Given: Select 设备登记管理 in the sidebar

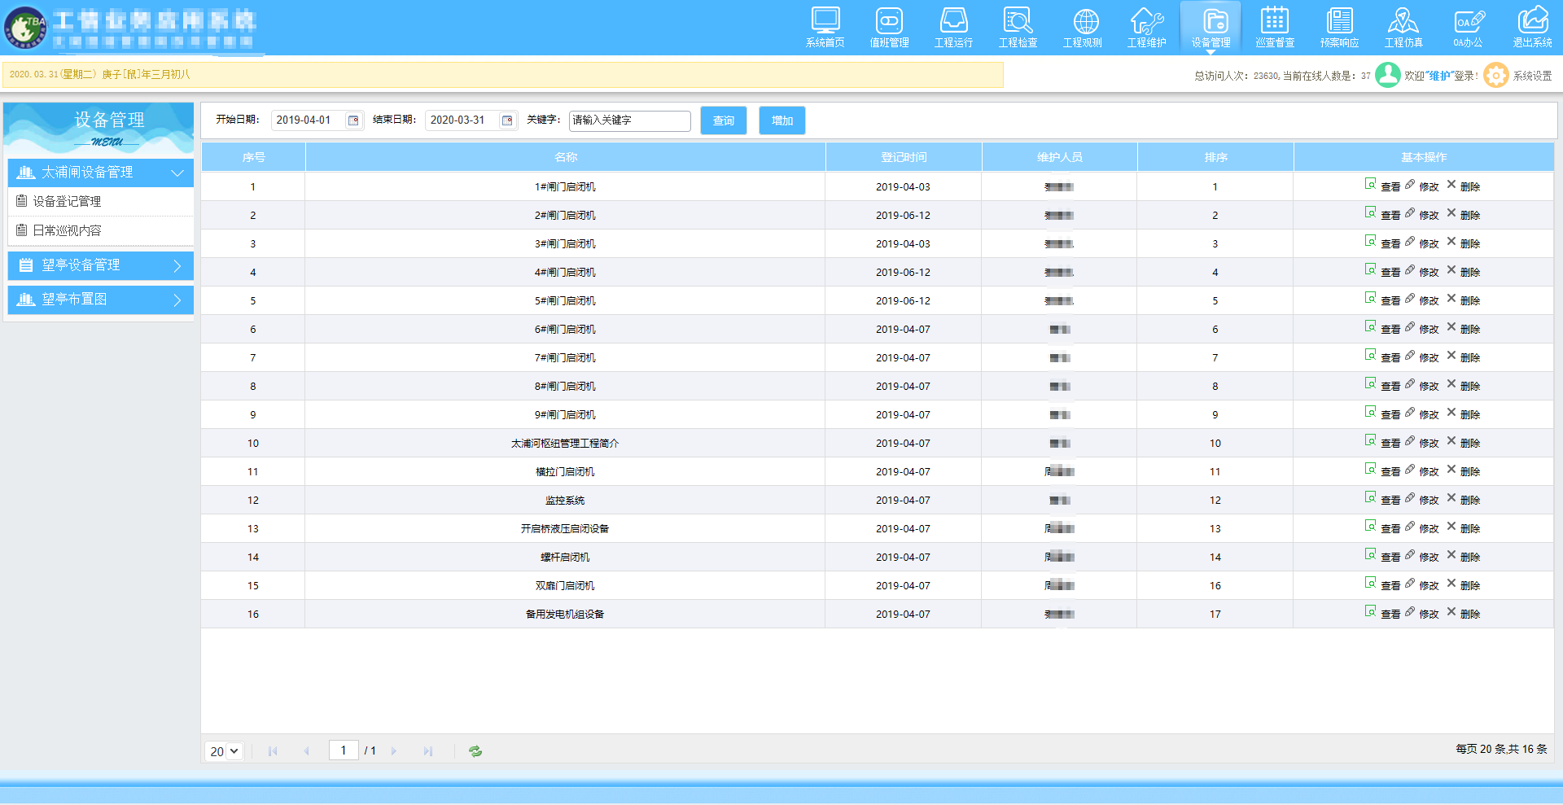Looking at the screenshot, I should pos(67,201).
